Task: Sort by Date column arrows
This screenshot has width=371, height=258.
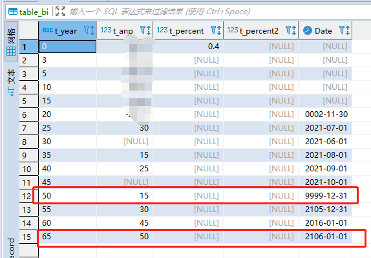Action: click(347, 30)
